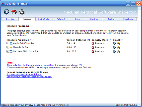Click the blue Back arrow navigation icon
The width and height of the screenshot is (142, 107).
coord(6,12)
